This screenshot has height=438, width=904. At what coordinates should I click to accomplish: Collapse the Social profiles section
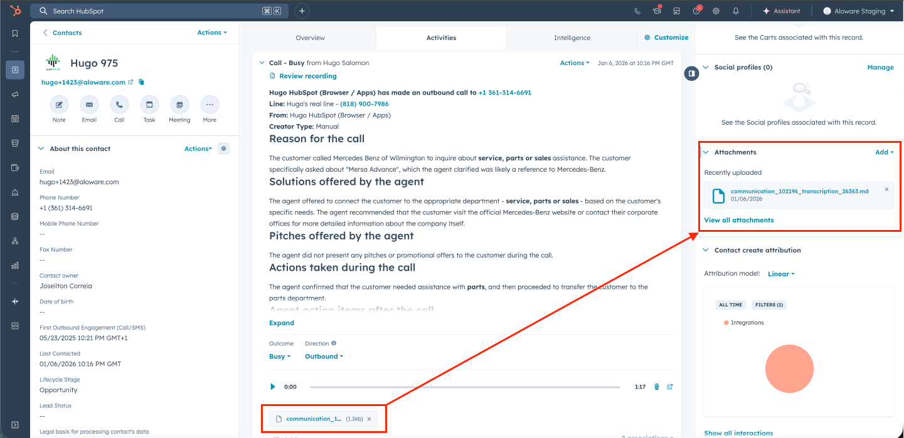[x=706, y=67]
